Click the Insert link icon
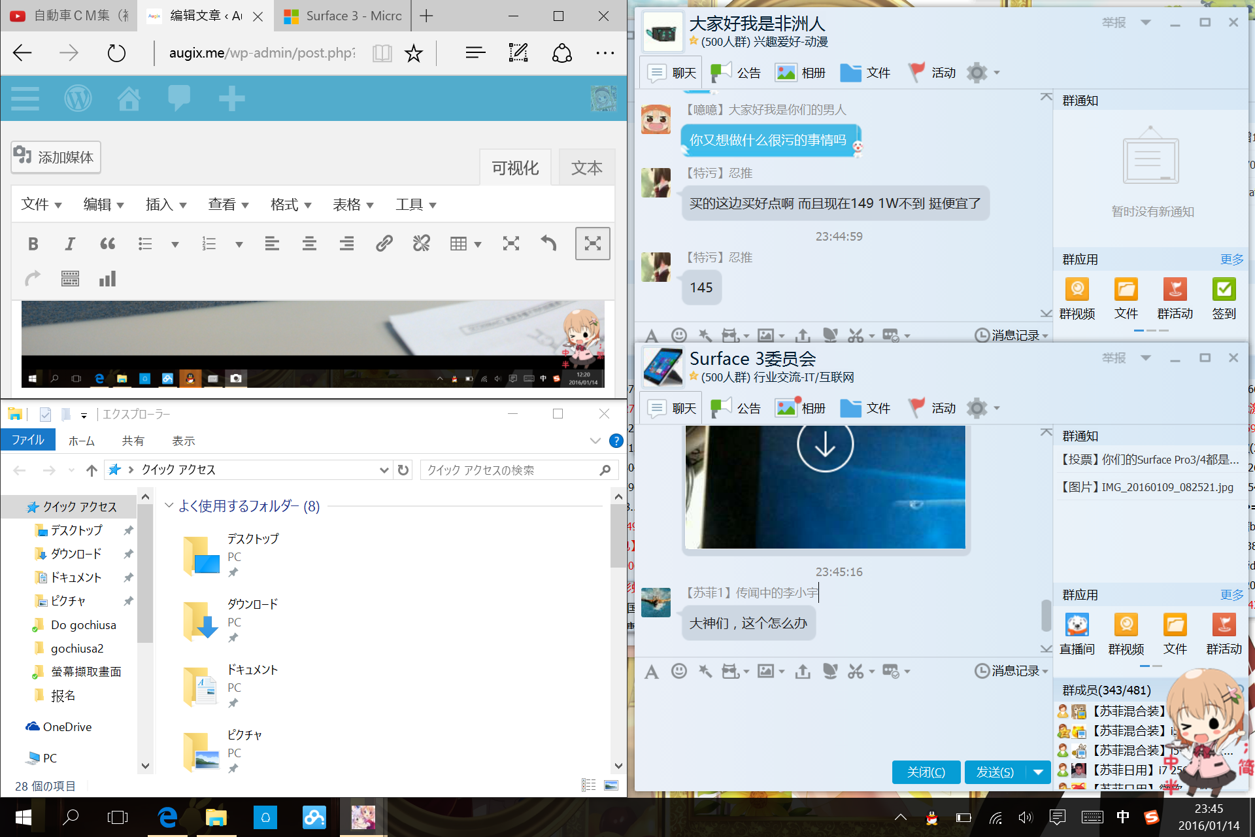1255x837 pixels. coord(384,244)
